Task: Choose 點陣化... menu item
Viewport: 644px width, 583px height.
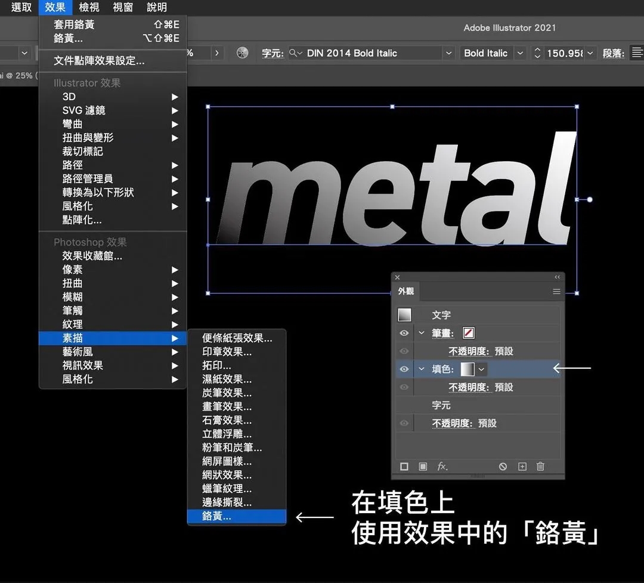Action: tap(113, 220)
